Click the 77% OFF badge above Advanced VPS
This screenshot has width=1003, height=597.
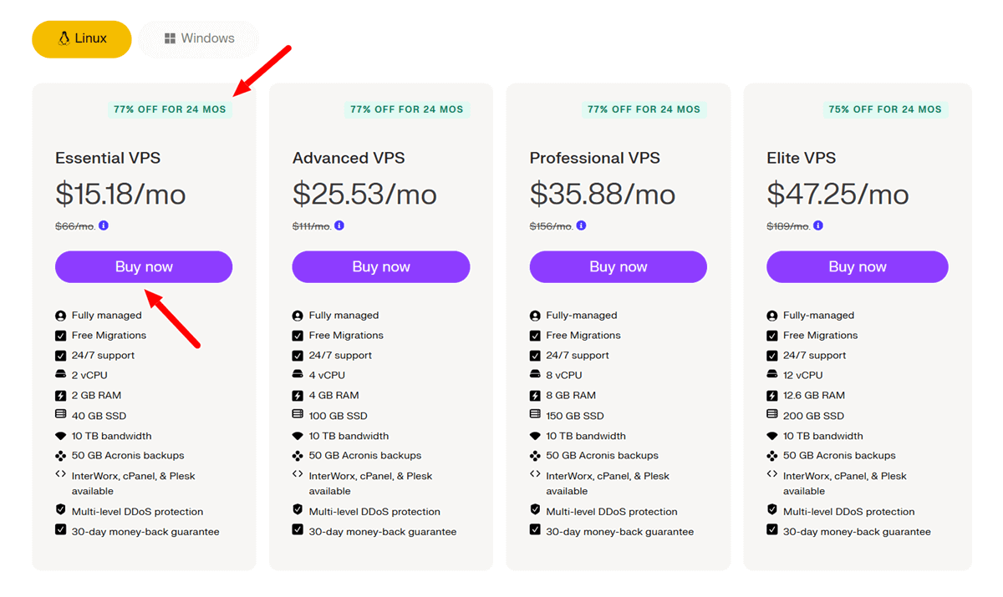[x=407, y=109]
